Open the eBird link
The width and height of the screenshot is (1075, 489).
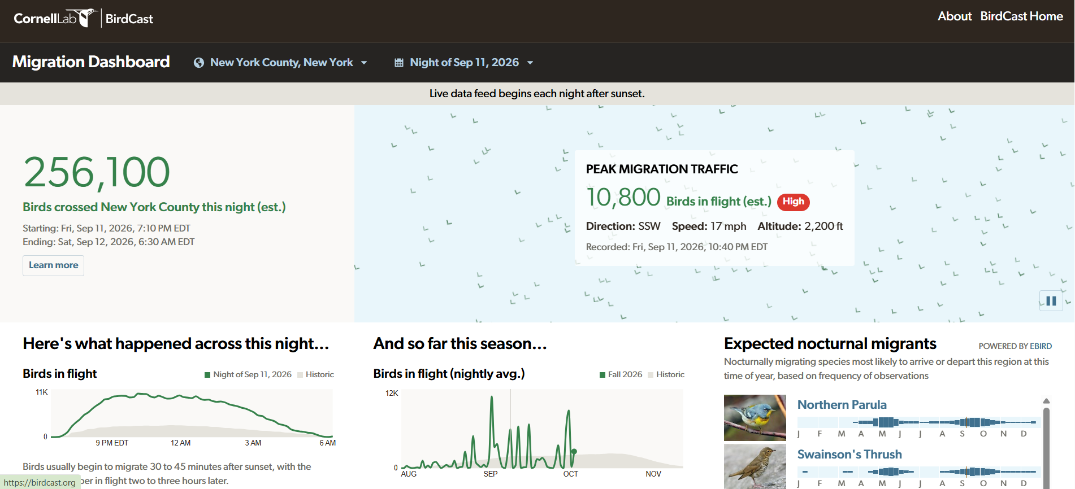pyautogui.click(x=1041, y=346)
